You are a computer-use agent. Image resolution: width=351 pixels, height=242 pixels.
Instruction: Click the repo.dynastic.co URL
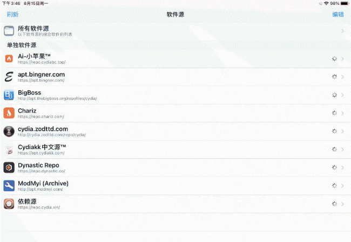coord(42,171)
